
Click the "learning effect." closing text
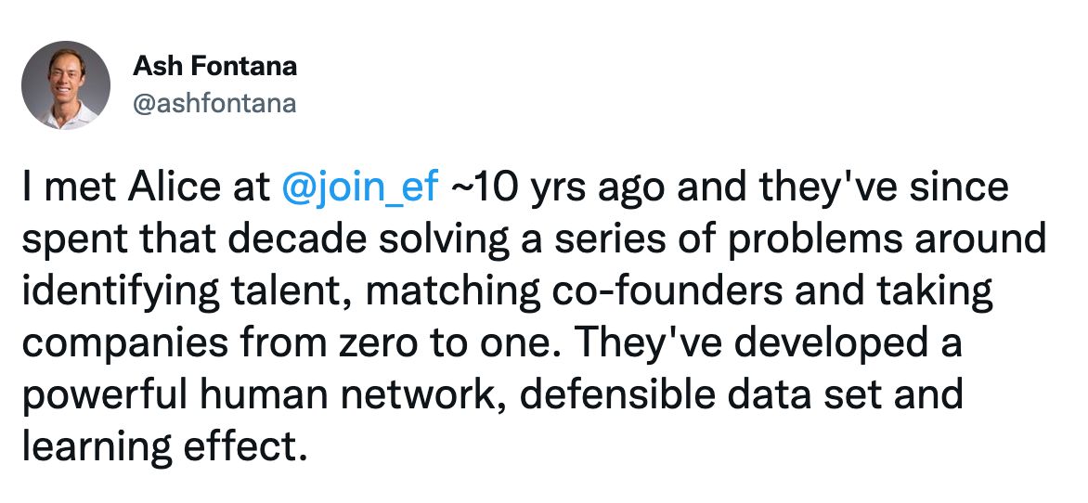coord(162,448)
